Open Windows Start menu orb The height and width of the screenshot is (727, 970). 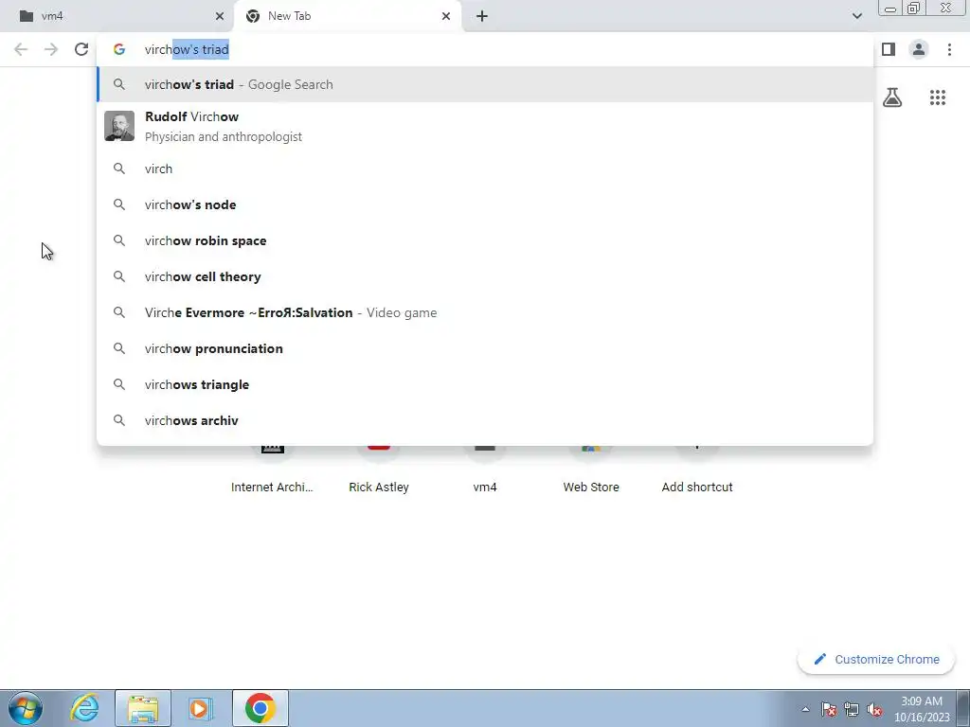26,708
